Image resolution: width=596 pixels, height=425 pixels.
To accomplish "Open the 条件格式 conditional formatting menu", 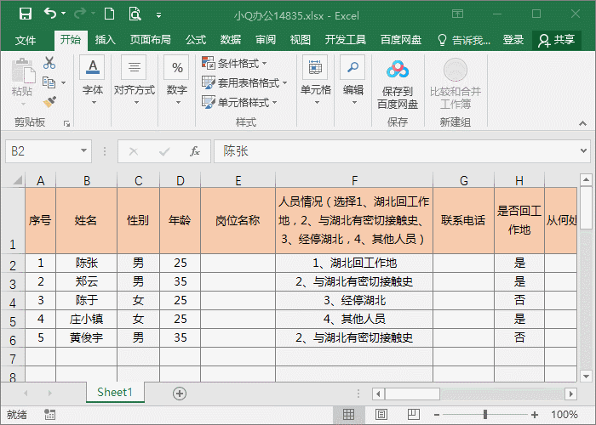I will [234, 64].
